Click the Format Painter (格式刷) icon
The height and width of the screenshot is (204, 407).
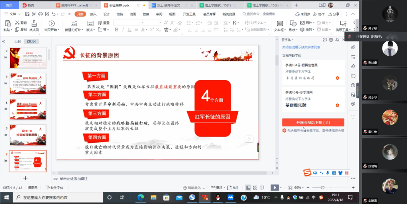34,24
